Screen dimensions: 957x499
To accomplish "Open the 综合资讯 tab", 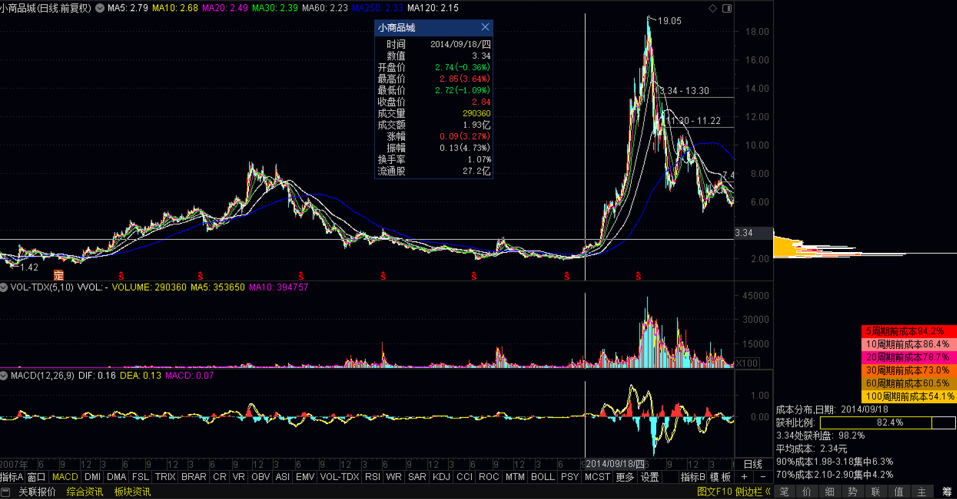I will (85, 492).
